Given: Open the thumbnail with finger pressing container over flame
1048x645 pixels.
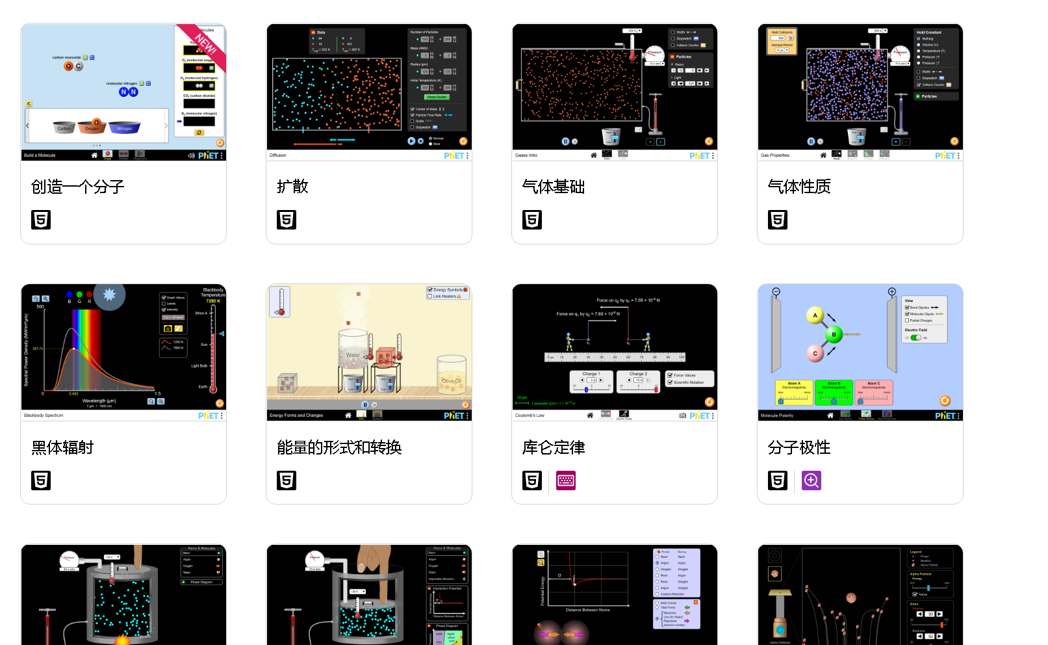Looking at the screenshot, I should (x=123, y=595).
